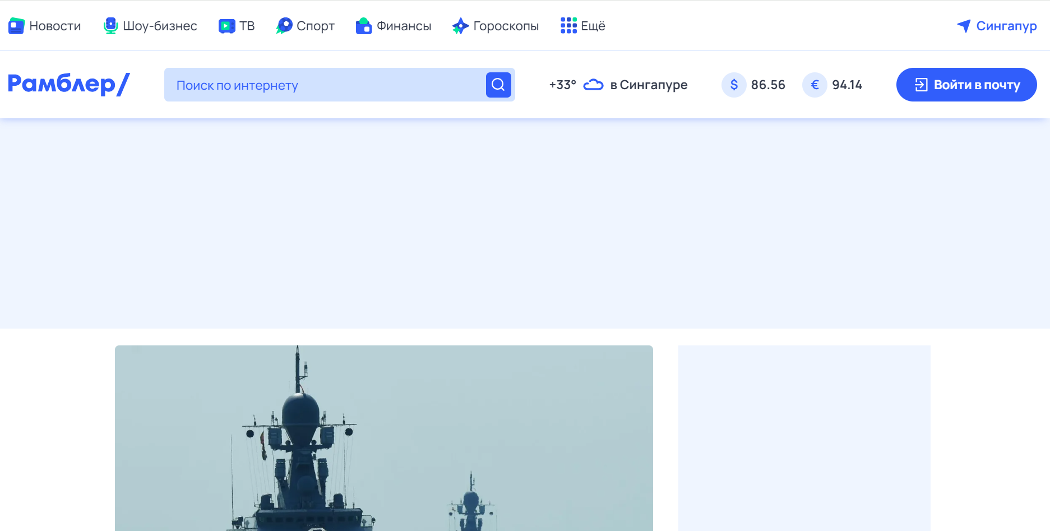Click the cloud weather icon
This screenshot has width=1050, height=531.
tap(593, 85)
